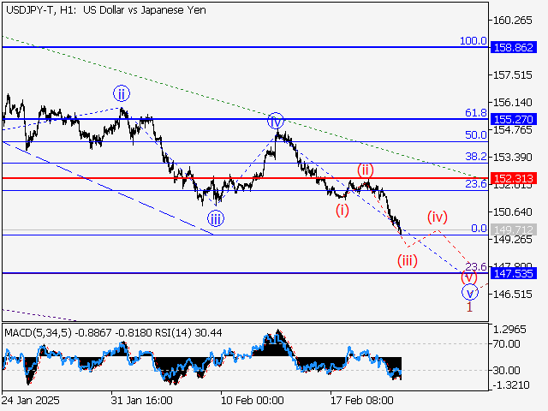This screenshot has width=548, height=411.
Task: Select the red (iv) projected wave label
Action: [x=438, y=216]
